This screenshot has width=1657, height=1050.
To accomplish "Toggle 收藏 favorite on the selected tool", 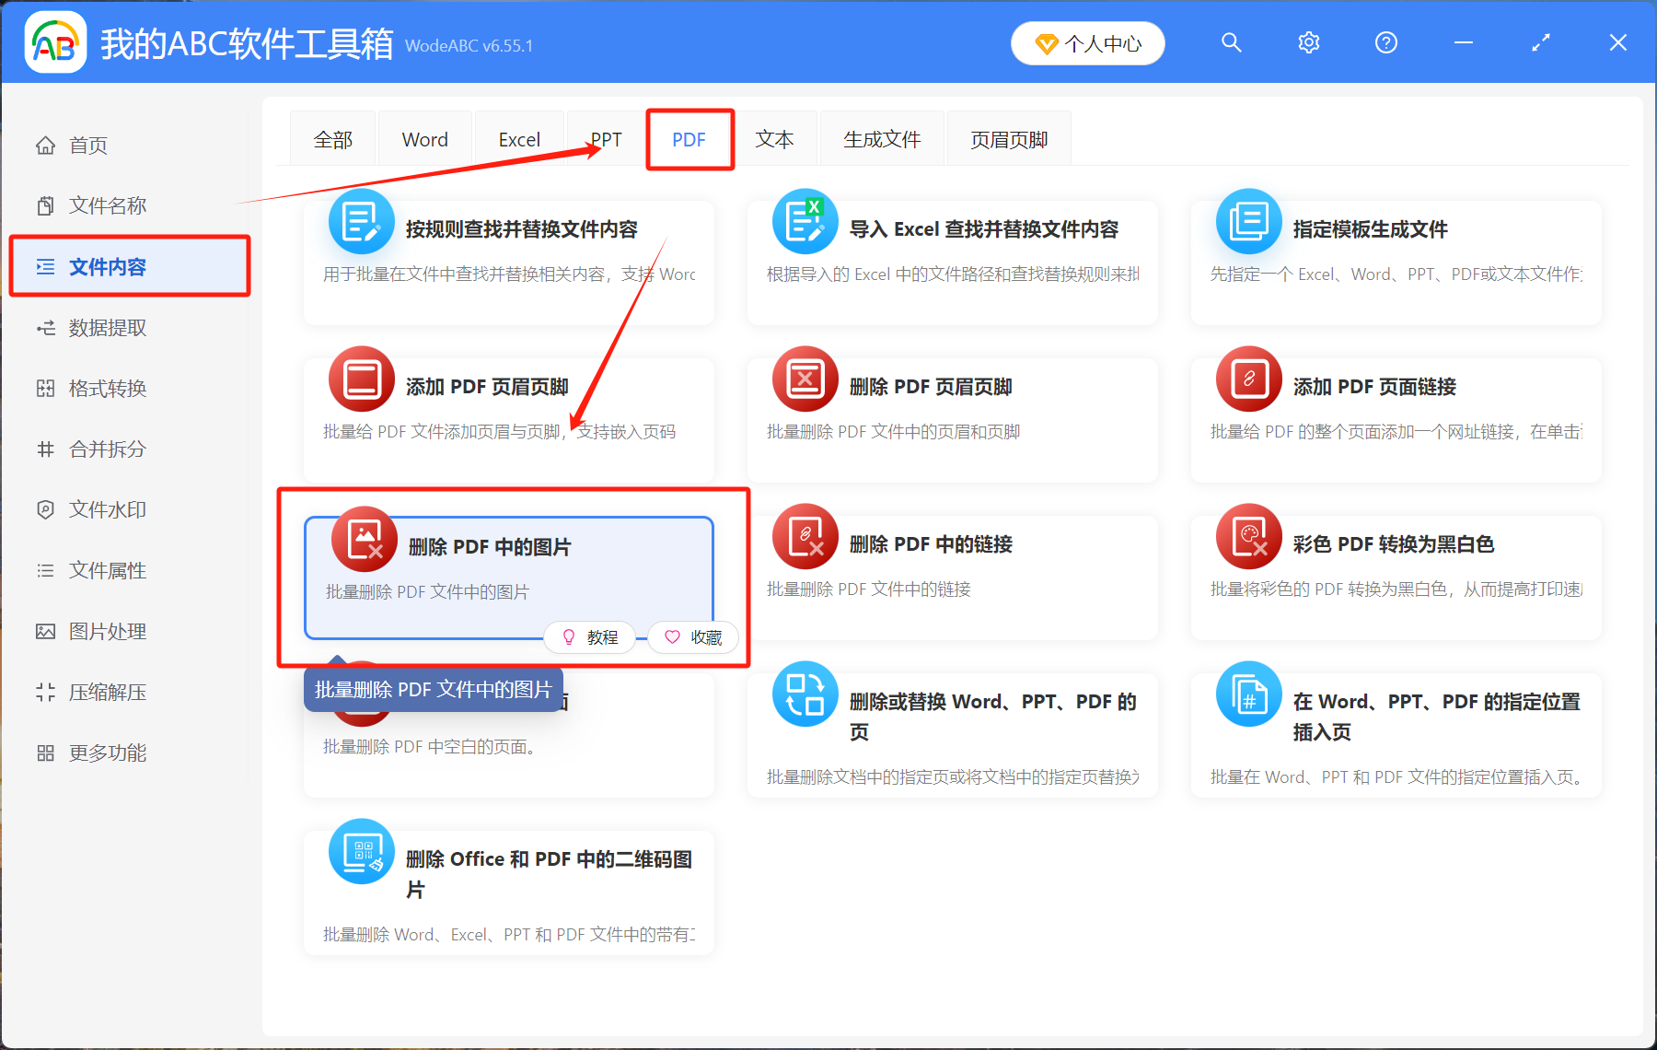I will pyautogui.click(x=693, y=636).
